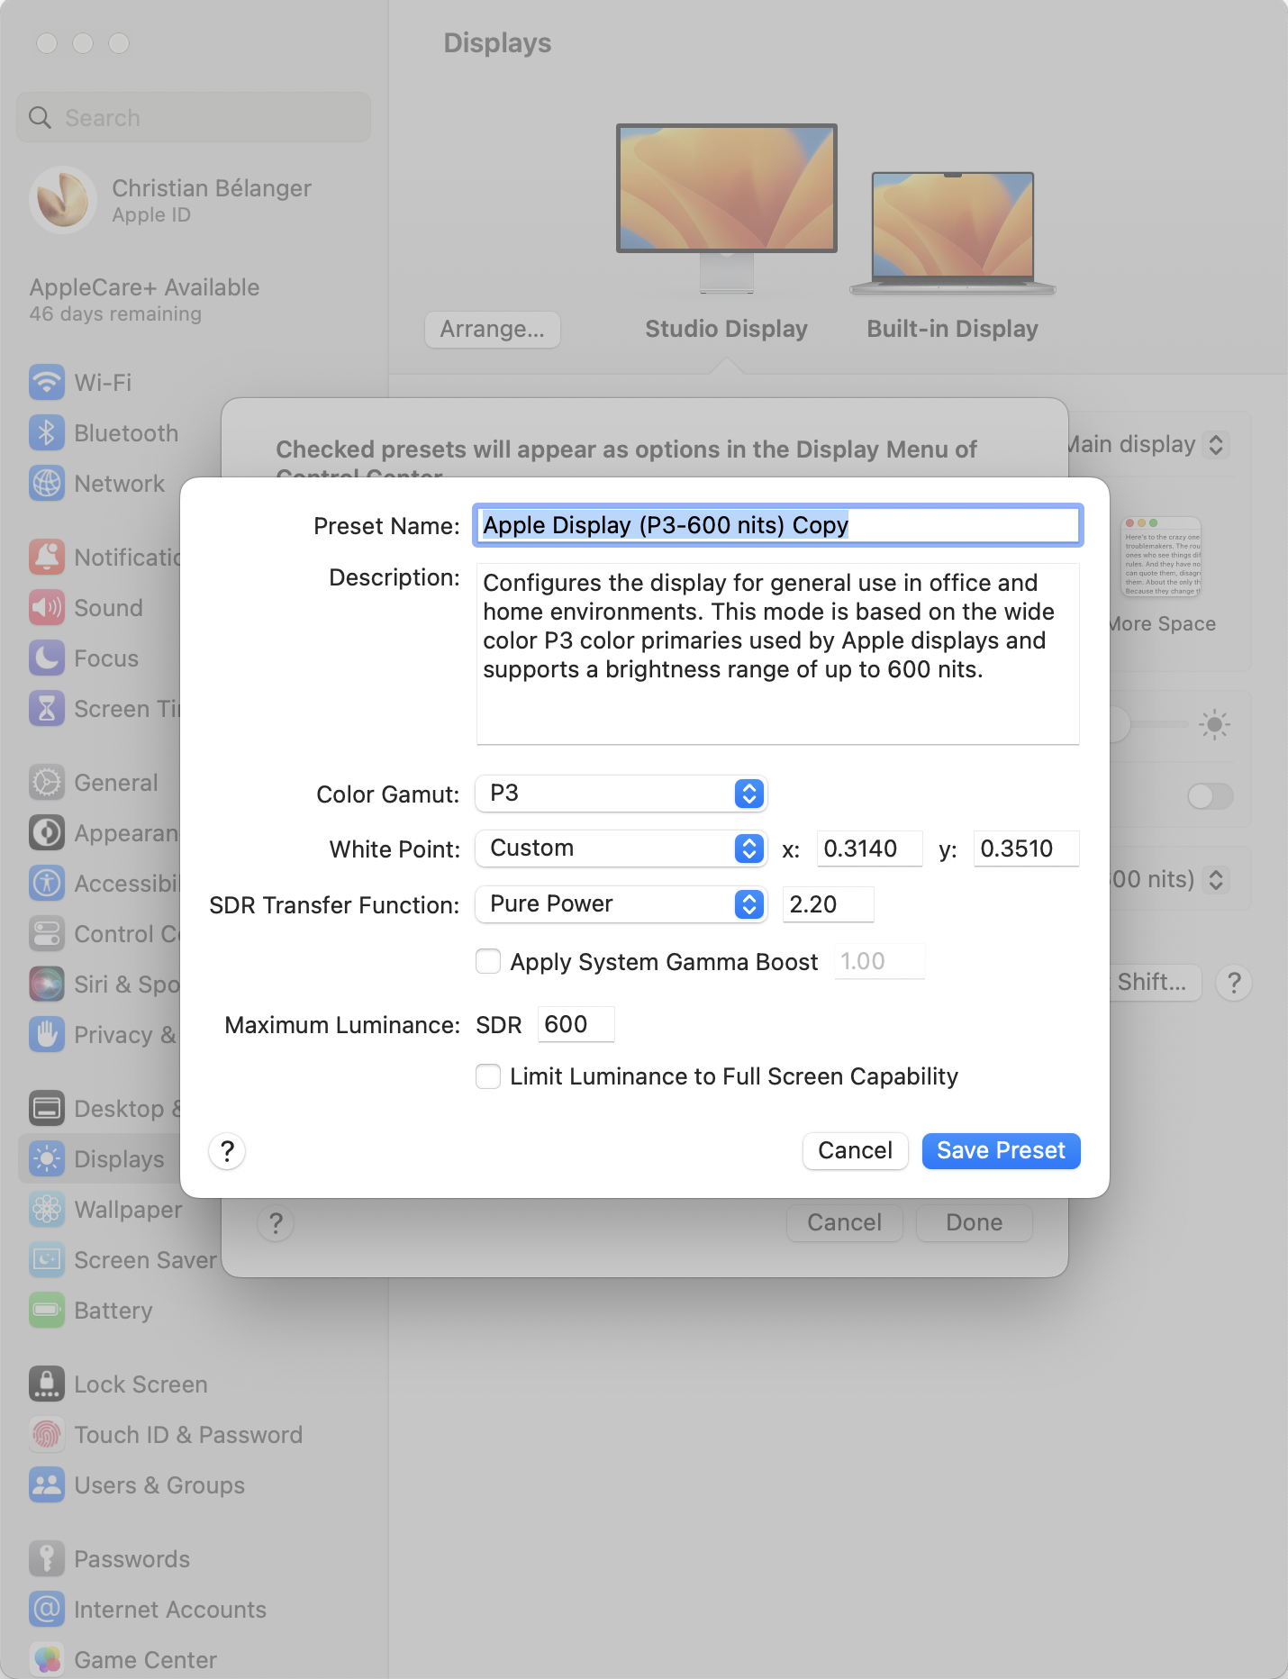The width and height of the screenshot is (1288, 1679).
Task: Click the Studio Display monitor image
Action: (x=727, y=209)
